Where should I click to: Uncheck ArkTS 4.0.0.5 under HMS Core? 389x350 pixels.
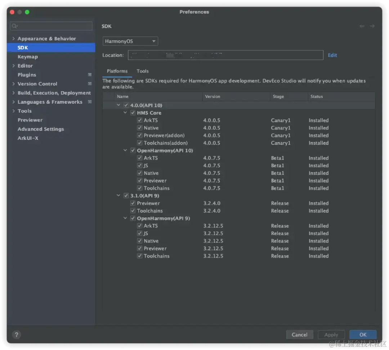140,120
